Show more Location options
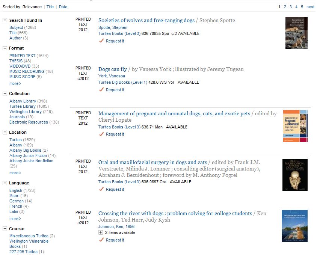 click(15, 173)
